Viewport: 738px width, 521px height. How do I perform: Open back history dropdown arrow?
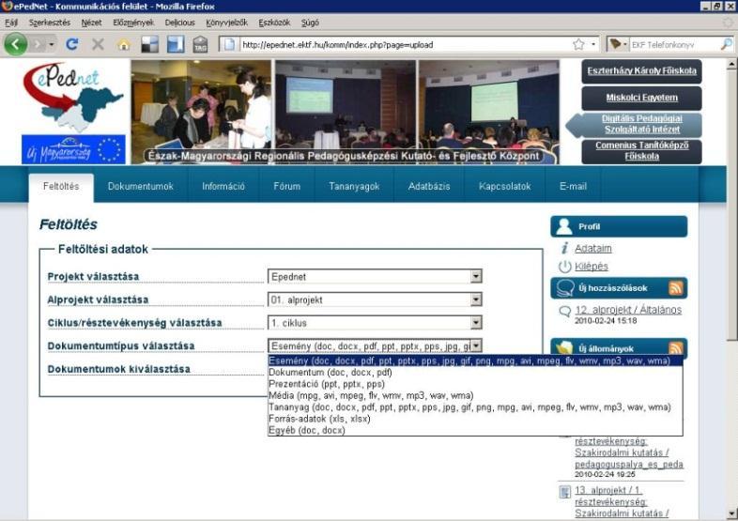52,45
